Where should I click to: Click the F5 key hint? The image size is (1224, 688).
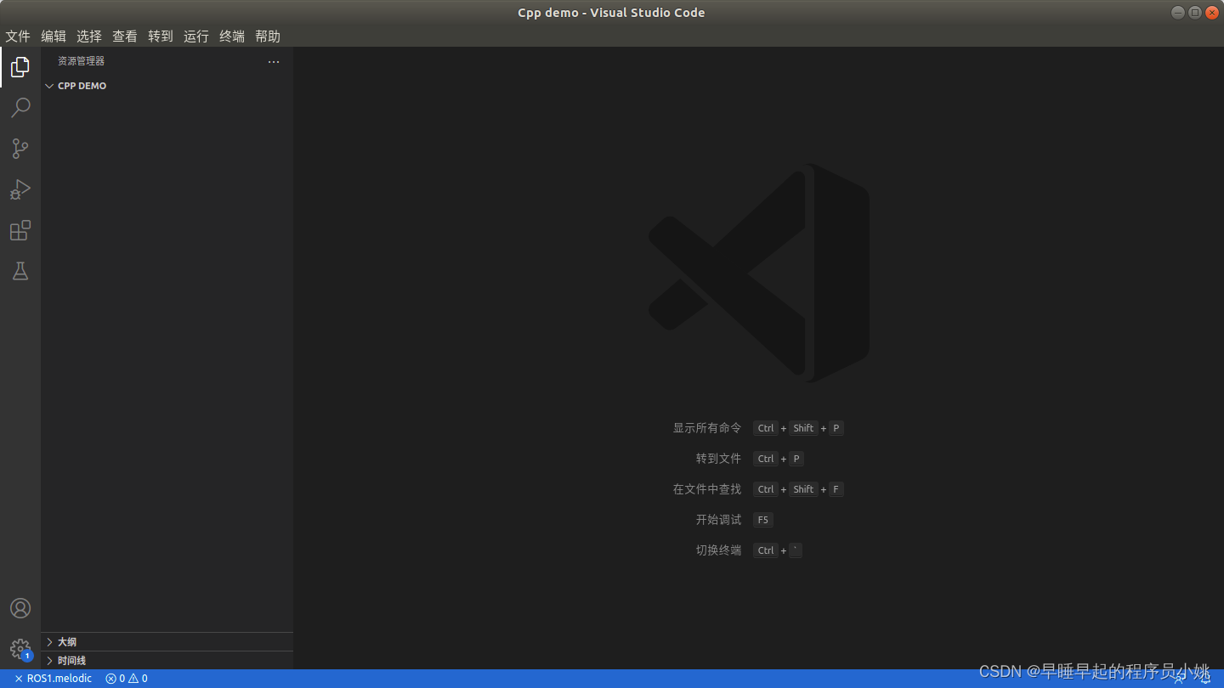click(x=763, y=520)
